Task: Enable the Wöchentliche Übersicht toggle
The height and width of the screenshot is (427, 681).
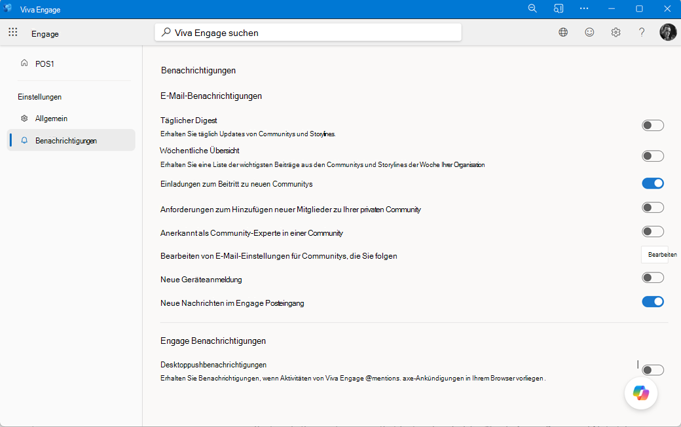Action: tap(653, 156)
